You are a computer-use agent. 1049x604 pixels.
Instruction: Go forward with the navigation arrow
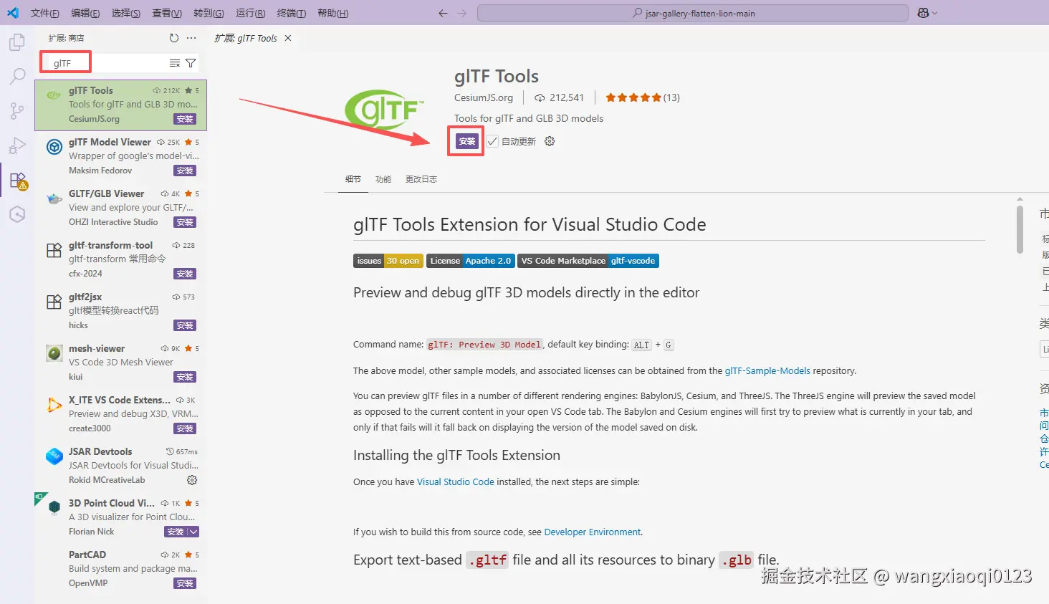(462, 13)
